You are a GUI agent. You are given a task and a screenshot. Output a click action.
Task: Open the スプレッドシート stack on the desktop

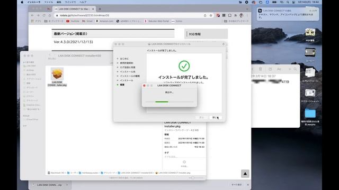pyautogui.click(x=310, y=75)
